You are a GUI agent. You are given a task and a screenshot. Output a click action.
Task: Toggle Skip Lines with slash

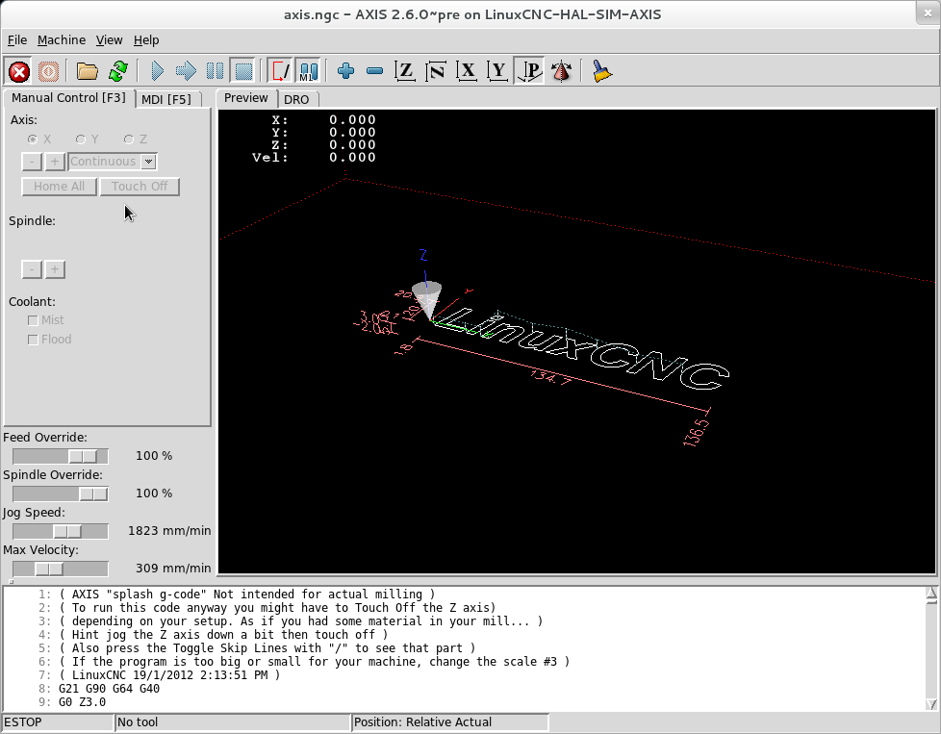tap(280, 71)
